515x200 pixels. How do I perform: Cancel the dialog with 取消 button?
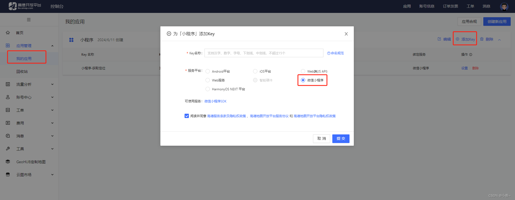coord(322,139)
